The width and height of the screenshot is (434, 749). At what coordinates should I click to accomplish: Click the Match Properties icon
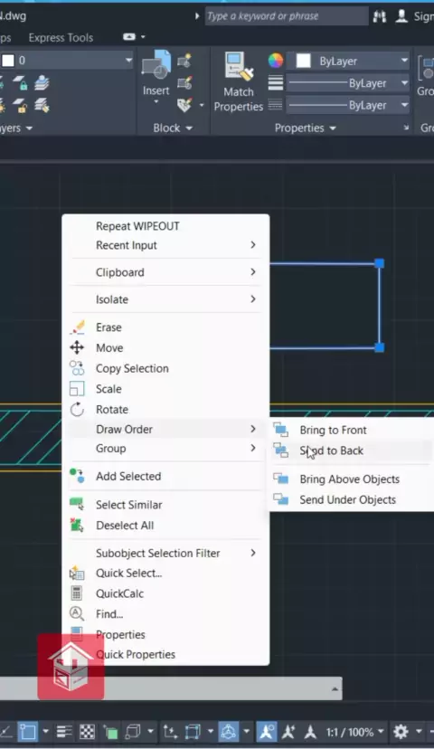click(x=238, y=66)
